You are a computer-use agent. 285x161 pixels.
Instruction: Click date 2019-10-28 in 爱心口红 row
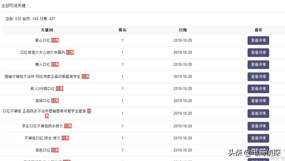click(x=183, y=40)
